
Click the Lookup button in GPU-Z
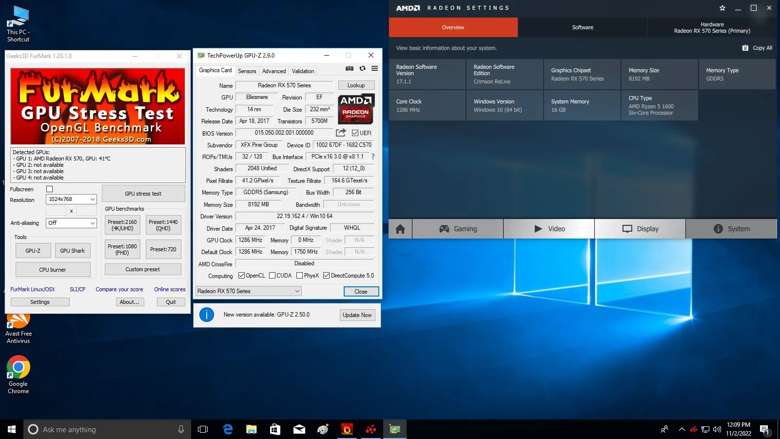coord(356,85)
